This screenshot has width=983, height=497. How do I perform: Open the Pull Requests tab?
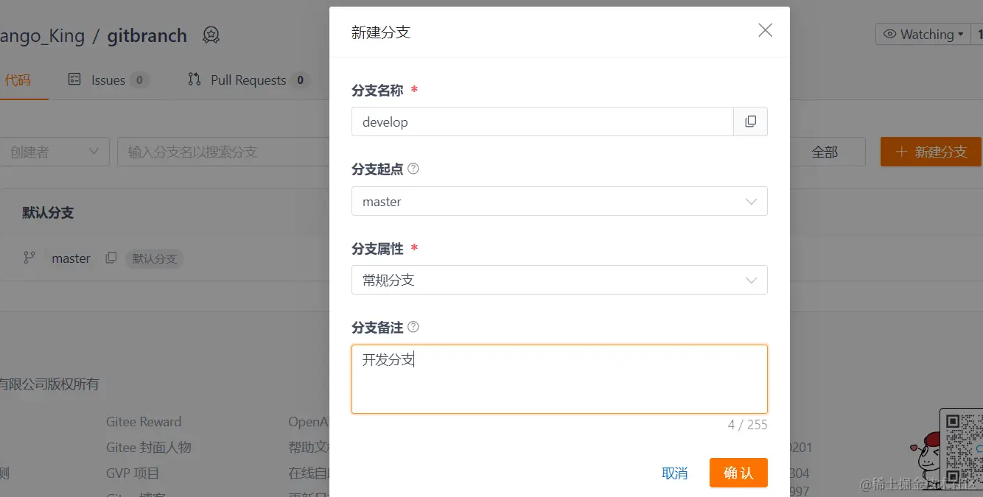coord(248,80)
